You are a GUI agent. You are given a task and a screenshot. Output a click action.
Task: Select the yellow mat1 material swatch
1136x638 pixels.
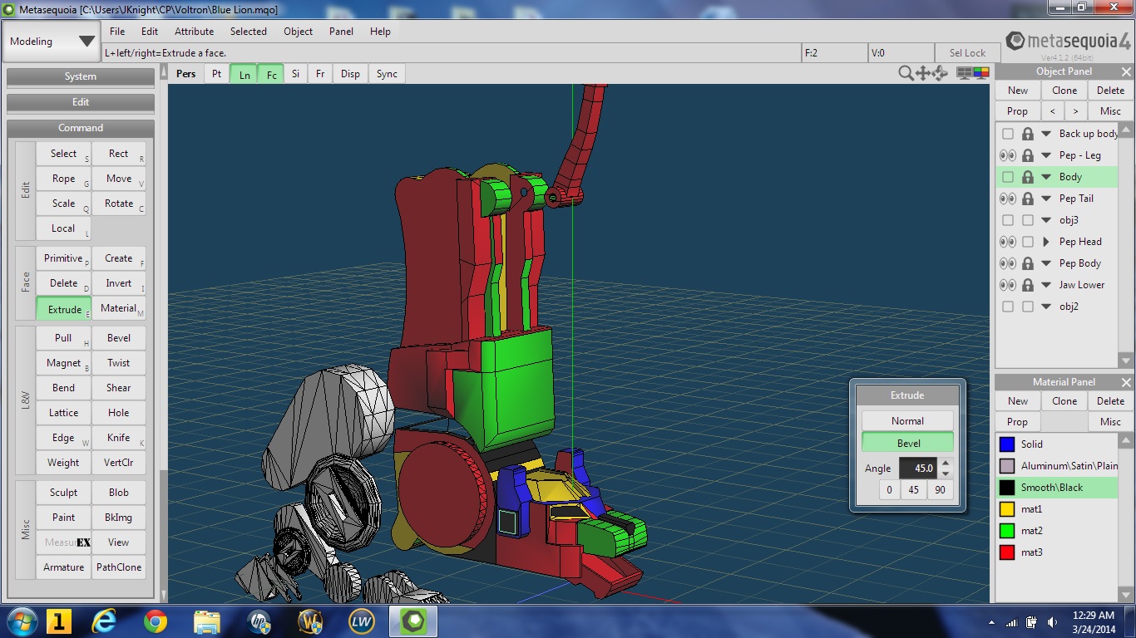[1007, 509]
